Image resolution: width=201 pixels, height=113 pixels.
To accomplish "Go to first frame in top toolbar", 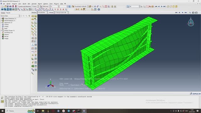I will [x=156, y=6].
